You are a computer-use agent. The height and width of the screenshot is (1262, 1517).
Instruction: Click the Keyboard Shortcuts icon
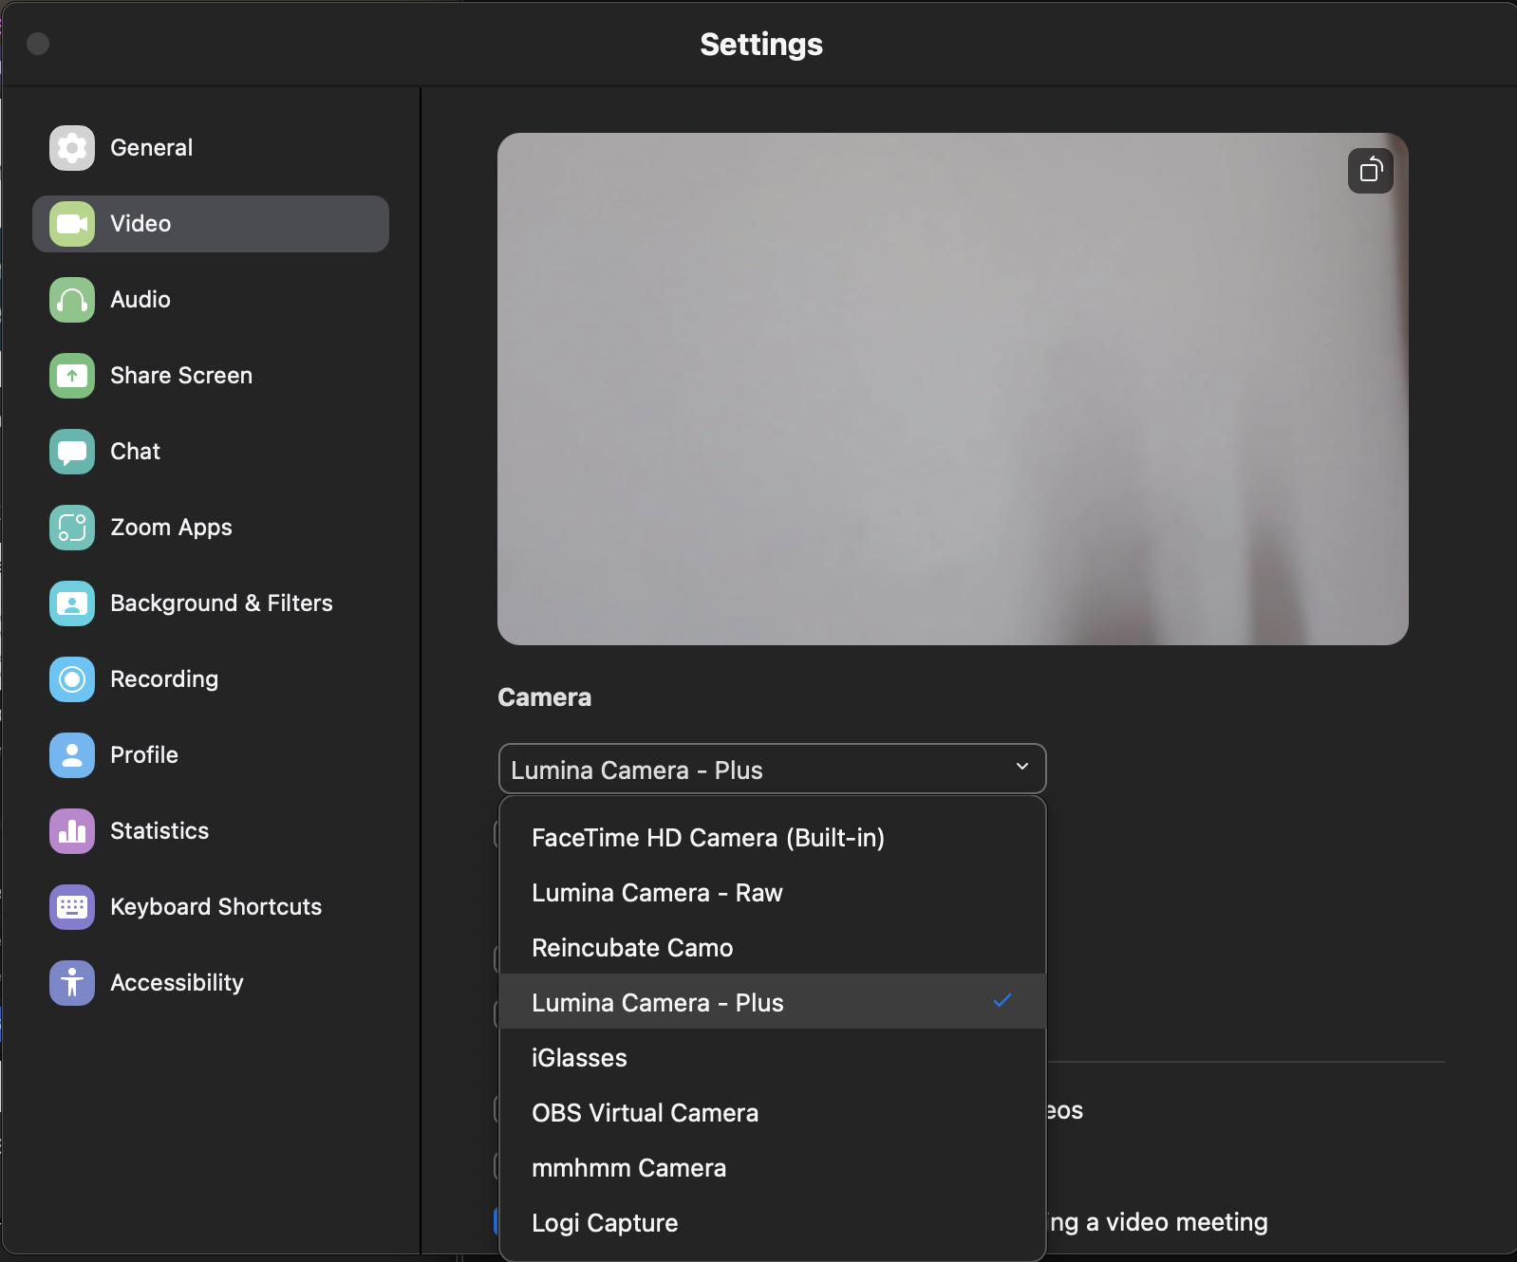pos(72,907)
